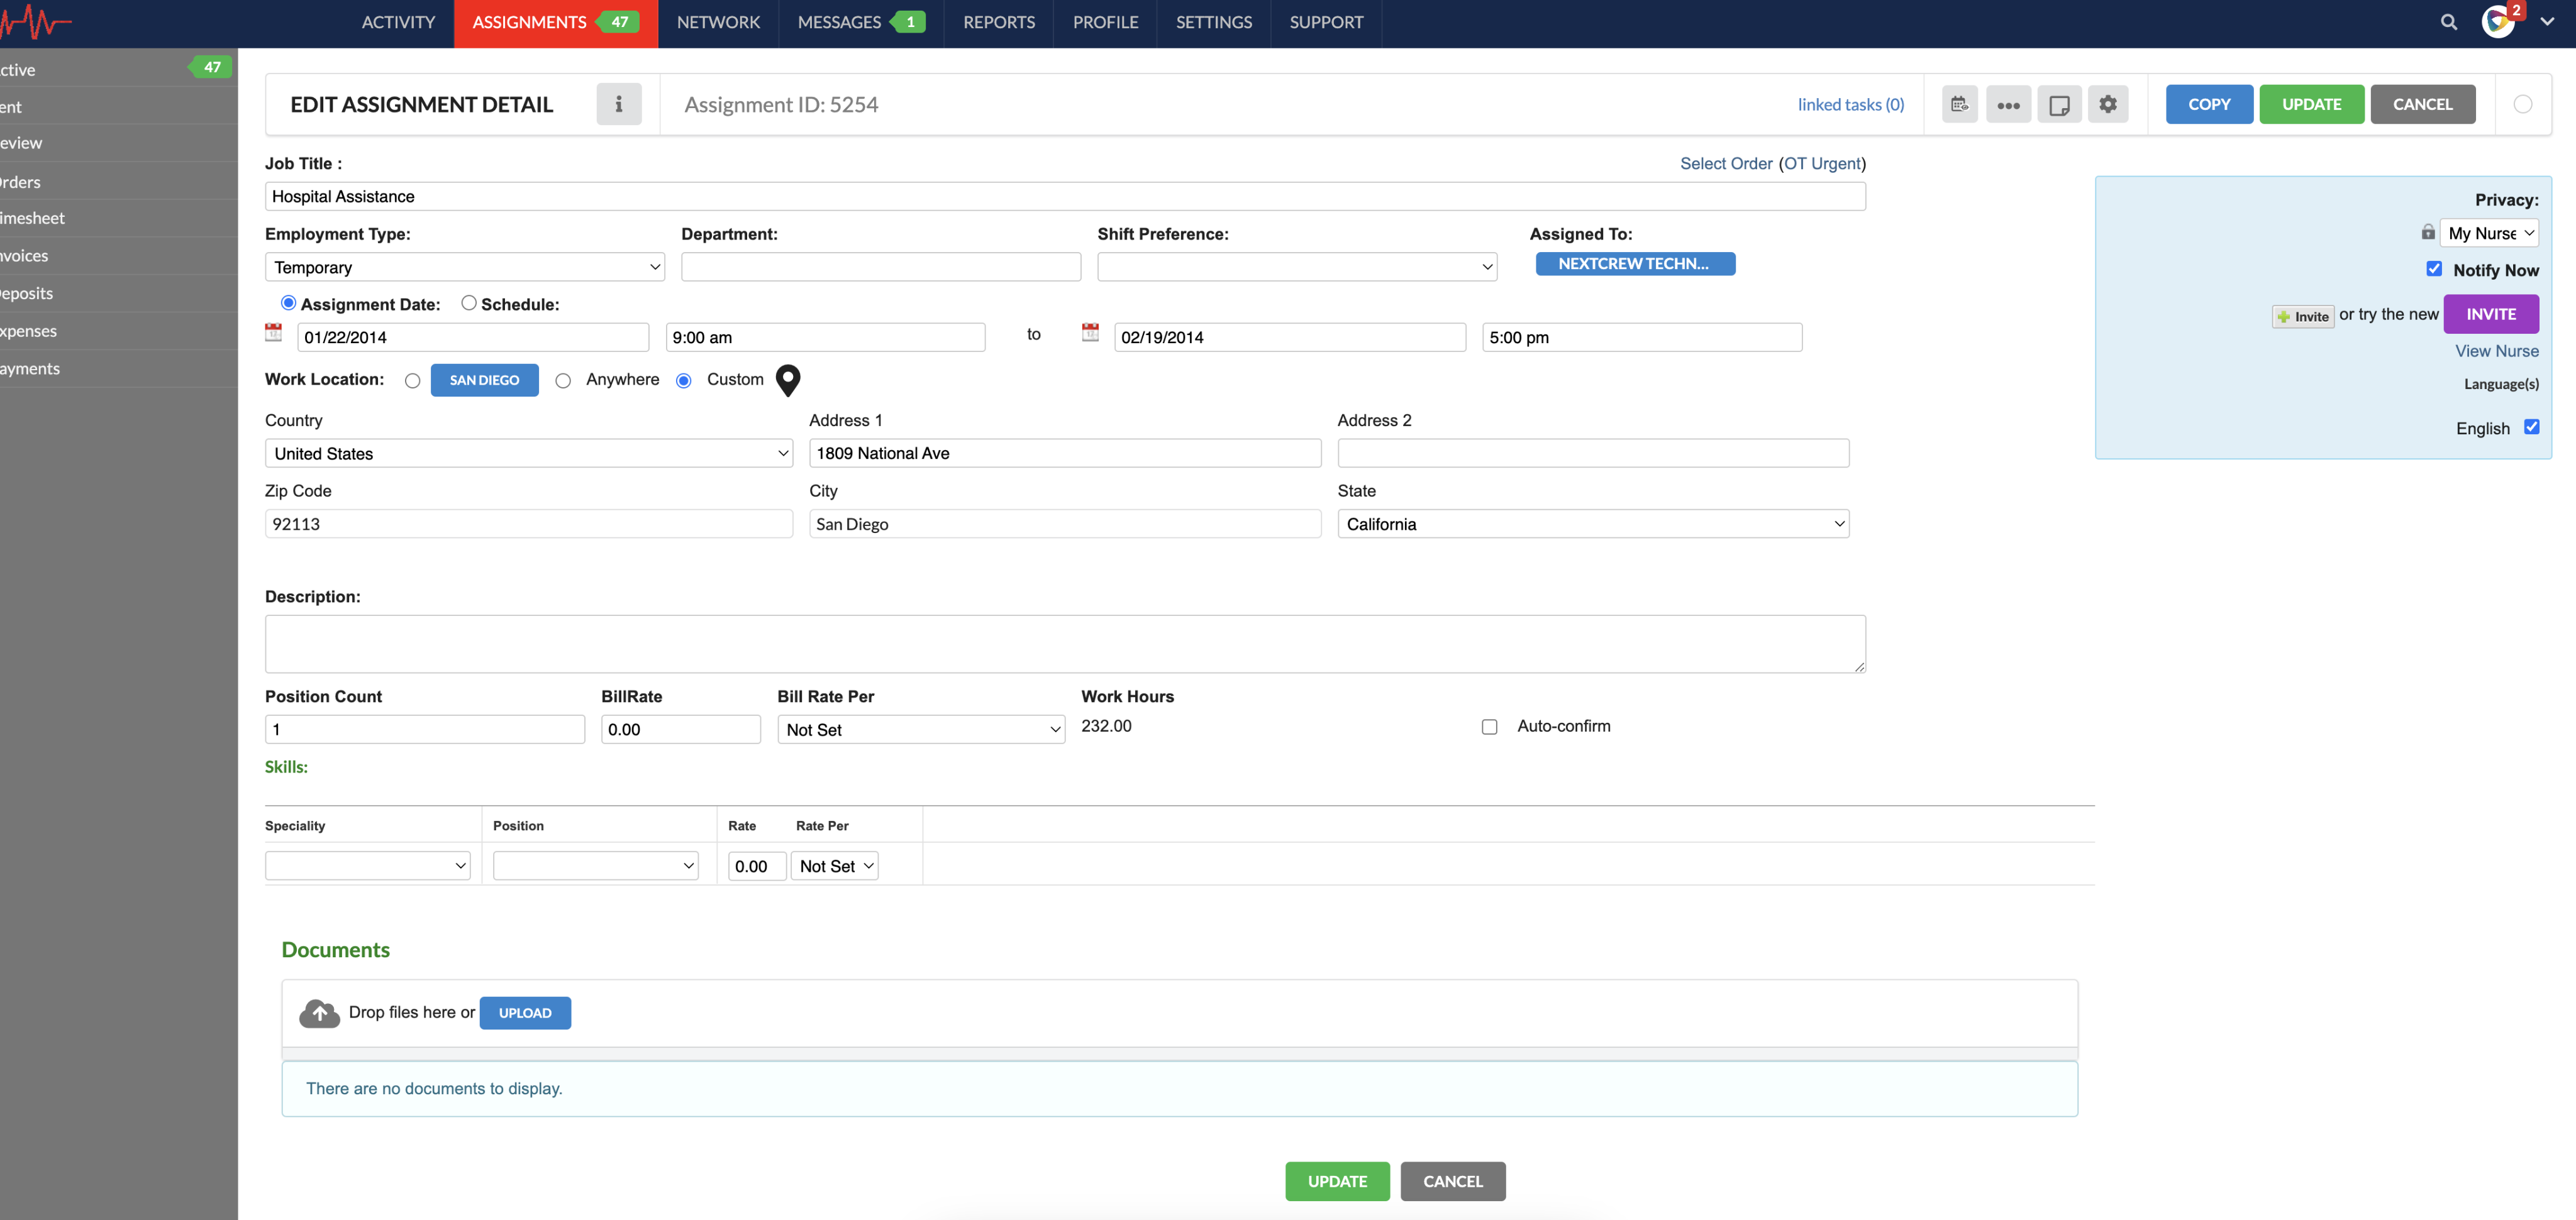Open the Assignments tab
The image size is (2576, 1220).
tap(555, 22)
